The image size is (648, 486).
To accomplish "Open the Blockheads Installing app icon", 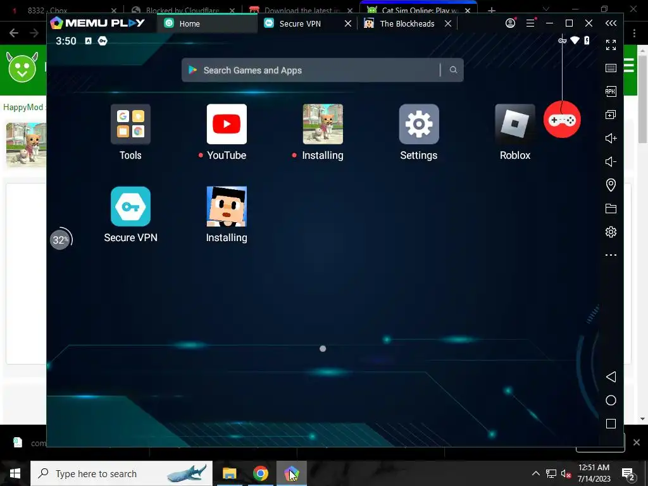I will click(x=227, y=206).
